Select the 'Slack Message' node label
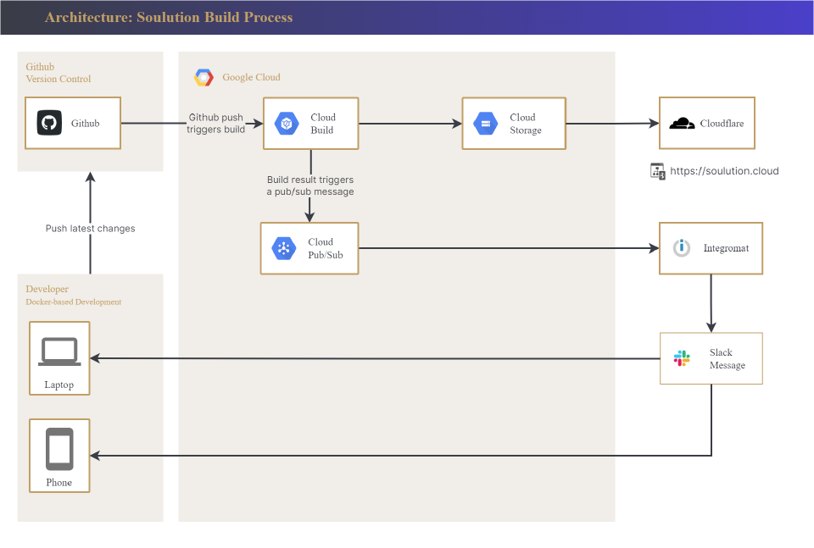Viewport: 814px width, 548px height. (x=727, y=358)
